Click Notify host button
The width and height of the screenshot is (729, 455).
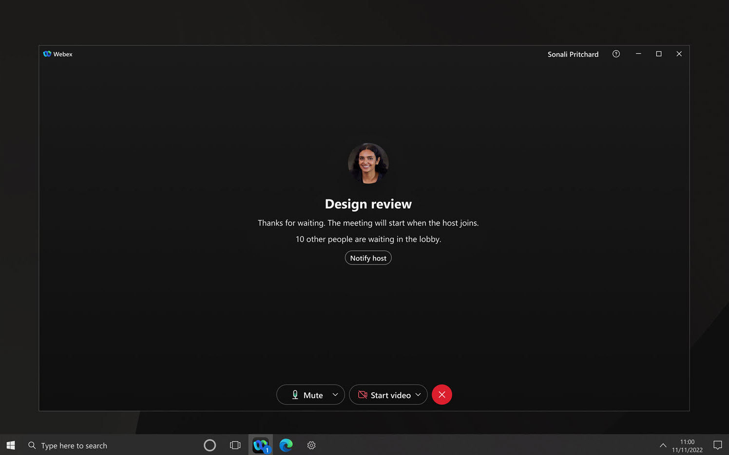coord(368,258)
